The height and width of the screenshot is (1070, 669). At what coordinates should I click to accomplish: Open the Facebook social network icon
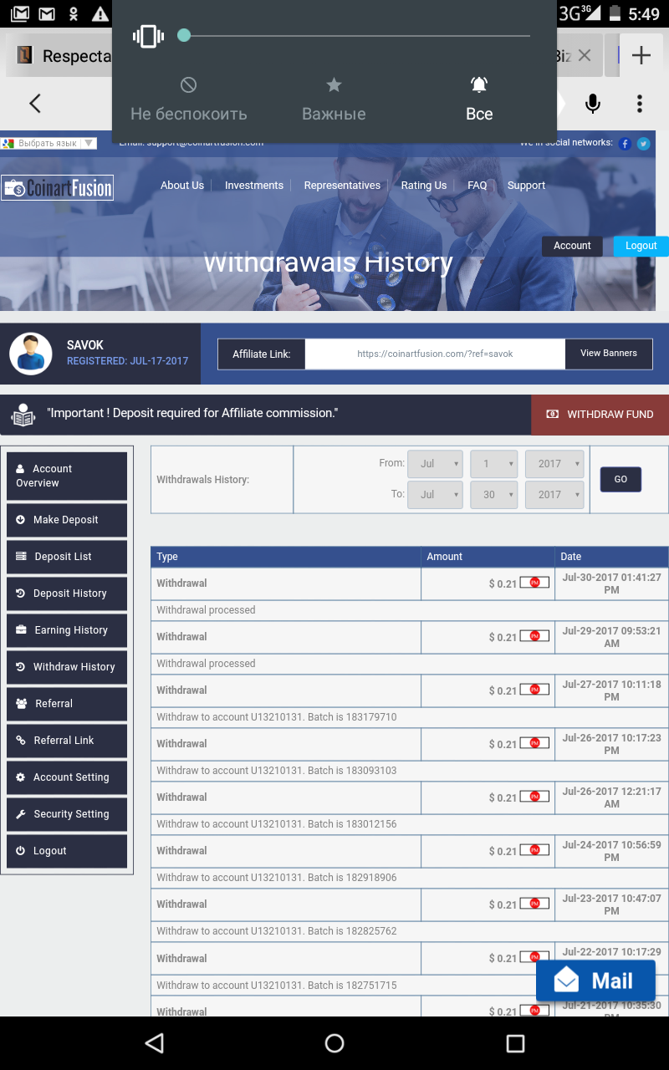[x=625, y=144]
